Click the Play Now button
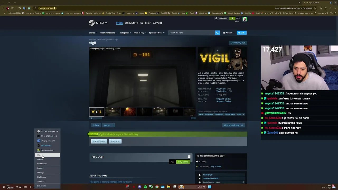 pyautogui.click(x=115, y=141)
